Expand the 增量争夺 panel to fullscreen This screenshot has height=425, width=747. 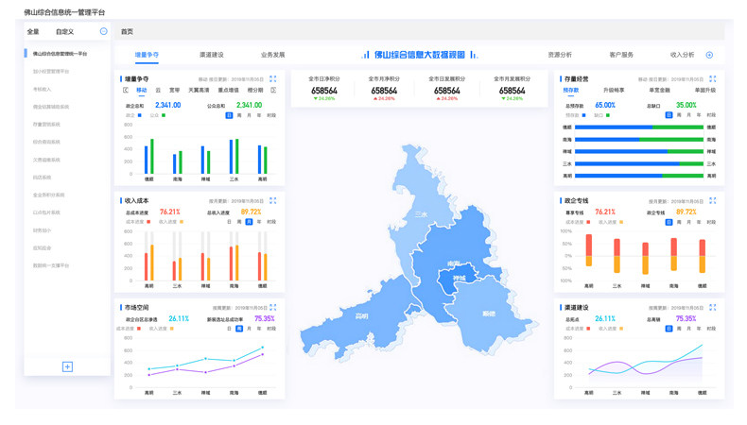click(273, 79)
